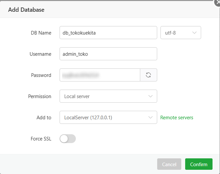Image resolution: width=220 pixels, height=174 pixels.
Task: Close the Add Database dialog with X
Action: pos(217,3)
